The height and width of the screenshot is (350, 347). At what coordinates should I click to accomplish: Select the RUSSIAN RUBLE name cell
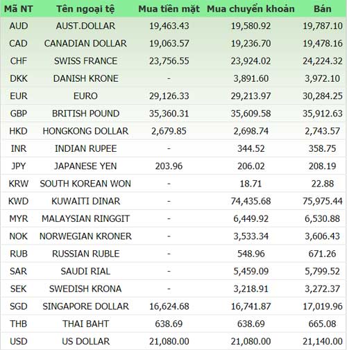85,254
